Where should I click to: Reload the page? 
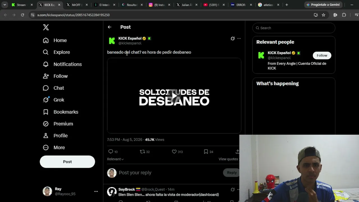[x=22, y=15]
